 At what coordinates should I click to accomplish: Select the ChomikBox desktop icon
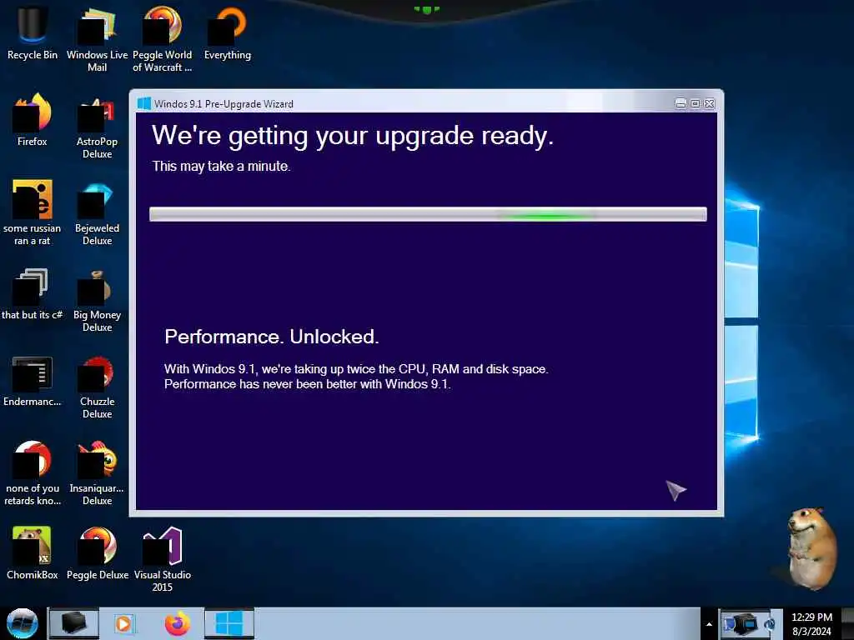pyautogui.click(x=33, y=553)
